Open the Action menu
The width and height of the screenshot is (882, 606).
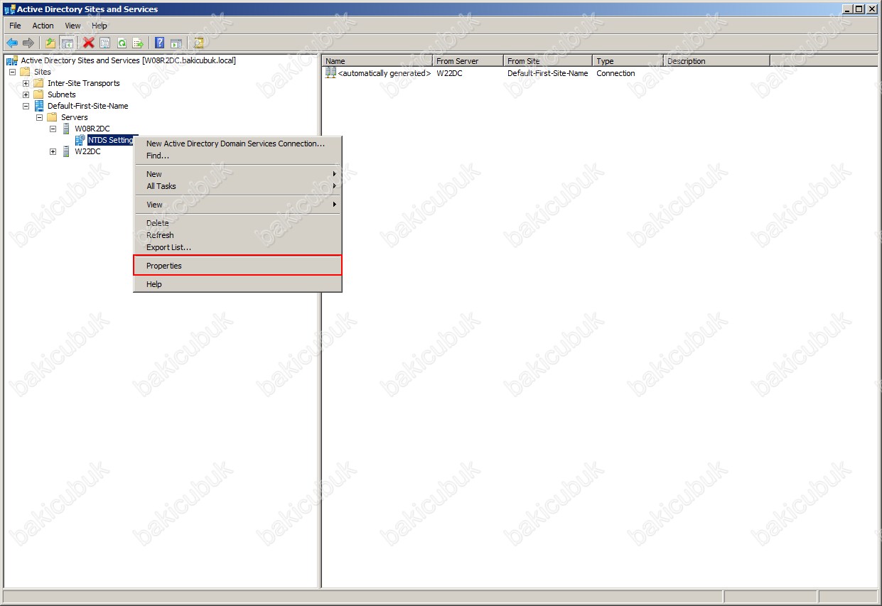[x=43, y=26]
